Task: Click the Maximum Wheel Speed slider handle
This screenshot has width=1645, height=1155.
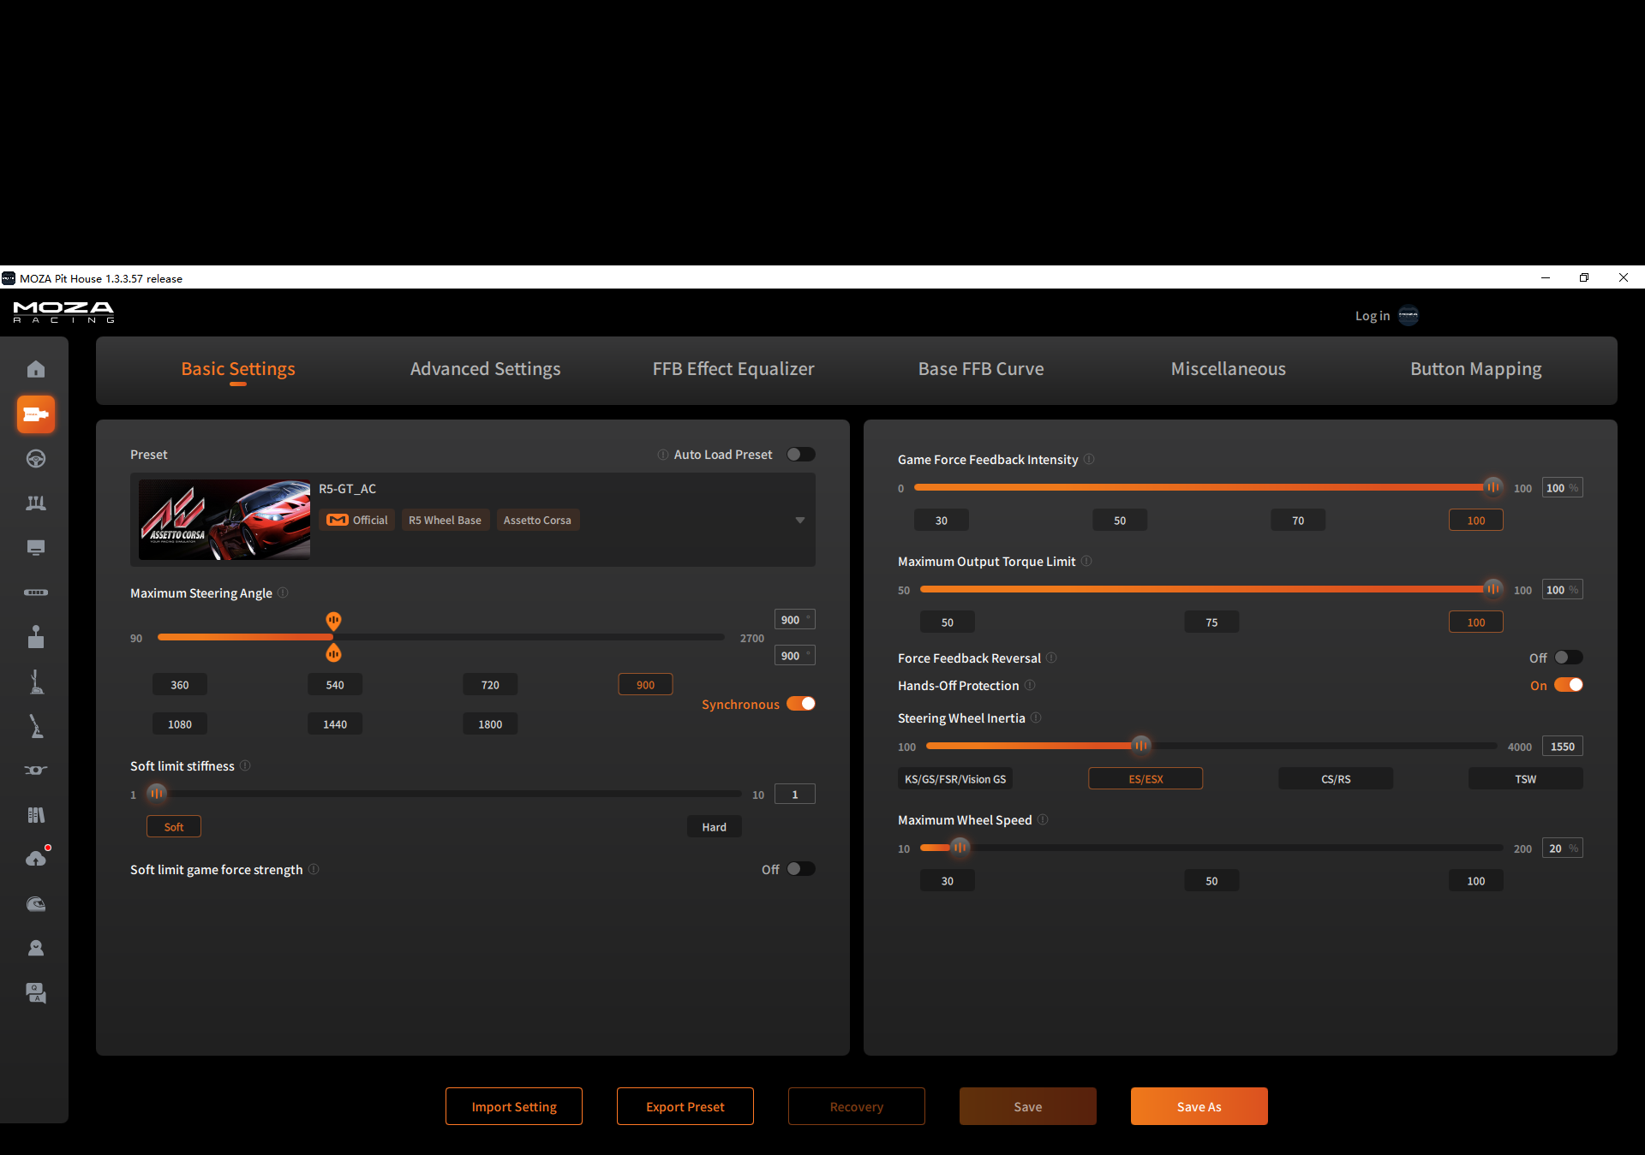Action: click(x=960, y=848)
